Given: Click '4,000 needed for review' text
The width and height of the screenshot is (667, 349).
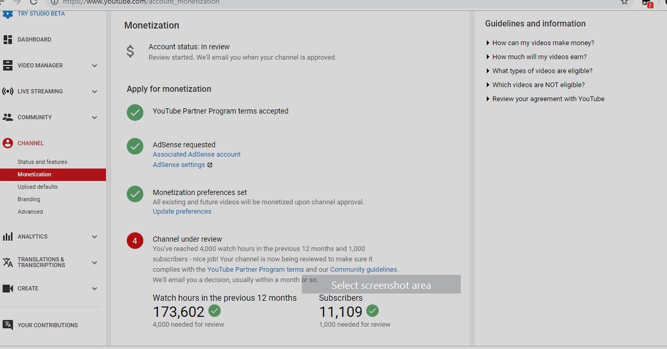Looking at the screenshot, I should coord(188,324).
